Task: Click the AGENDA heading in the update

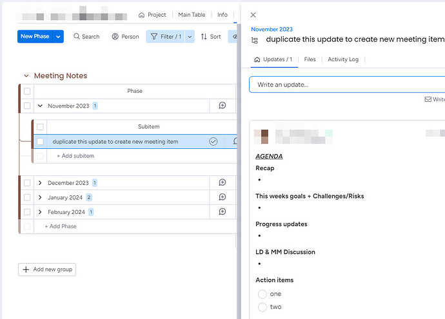Action: click(x=269, y=156)
